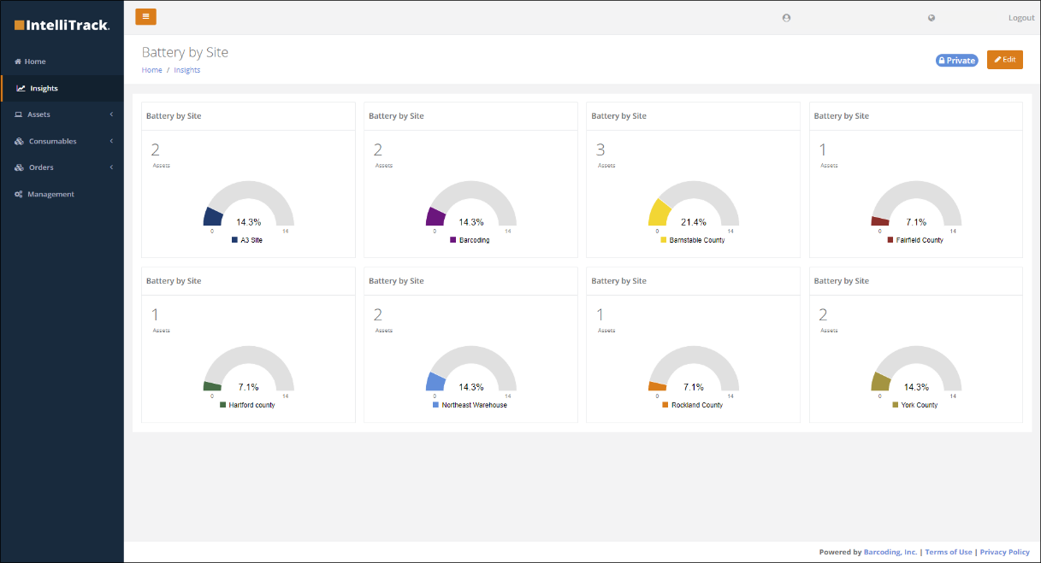The width and height of the screenshot is (1041, 563).
Task: Click the York County olive legend swatch
Action: (895, 405)
